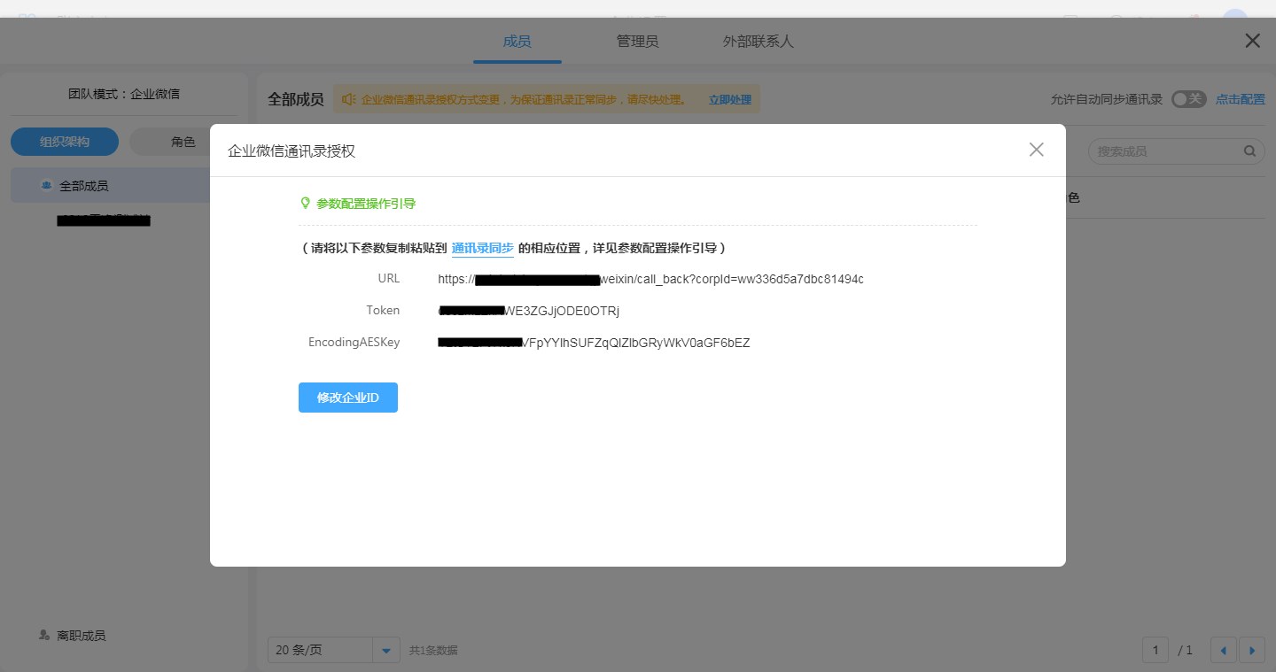1276x672 pixels.
Task: Switch to the 成员 tab
Action: click(x=517, y=42)
